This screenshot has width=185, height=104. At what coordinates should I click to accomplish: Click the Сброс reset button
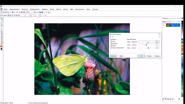click(x=121, y=56)
